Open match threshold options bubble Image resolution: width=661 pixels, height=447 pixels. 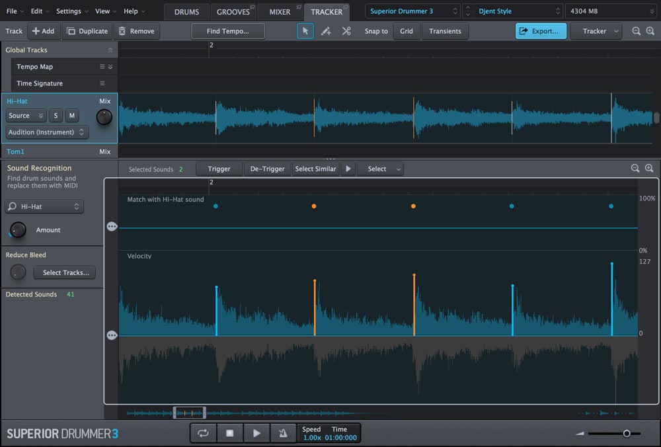(112, 227)
